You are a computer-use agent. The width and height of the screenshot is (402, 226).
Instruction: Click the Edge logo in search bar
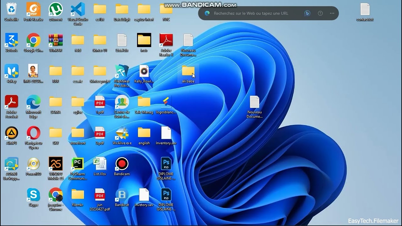point(207,13)
